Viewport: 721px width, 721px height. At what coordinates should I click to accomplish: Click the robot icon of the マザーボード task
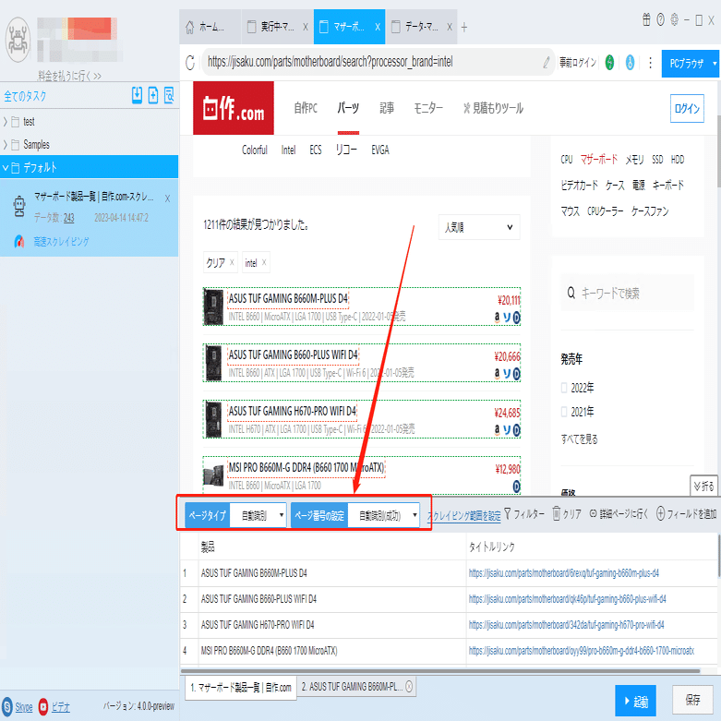(x=18, y=207)
